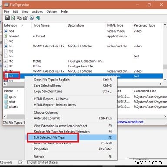Choose Refresh in context menu
Image resolution: width=167 pixels, height=167 pixels.
click(x=71, y=157)
